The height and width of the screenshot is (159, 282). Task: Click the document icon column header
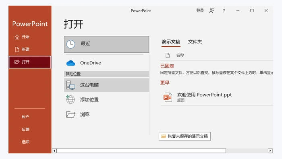coord(168,55)
